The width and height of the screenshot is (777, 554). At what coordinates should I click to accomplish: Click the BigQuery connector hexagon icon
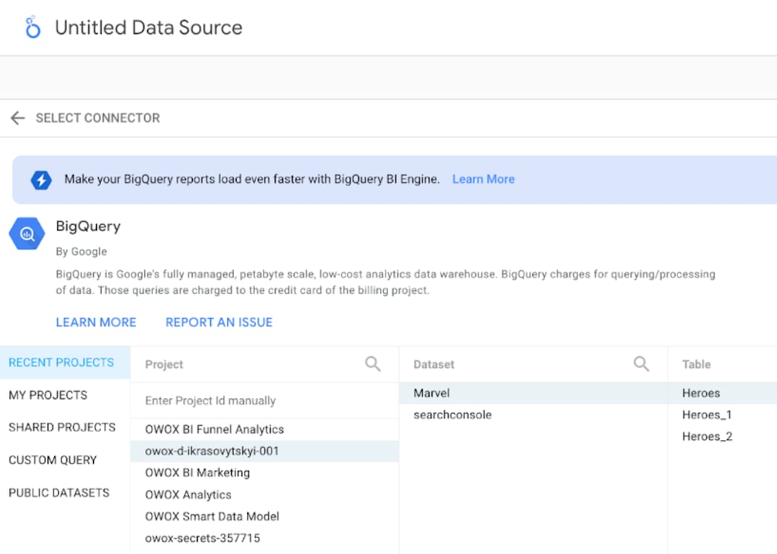27,233
